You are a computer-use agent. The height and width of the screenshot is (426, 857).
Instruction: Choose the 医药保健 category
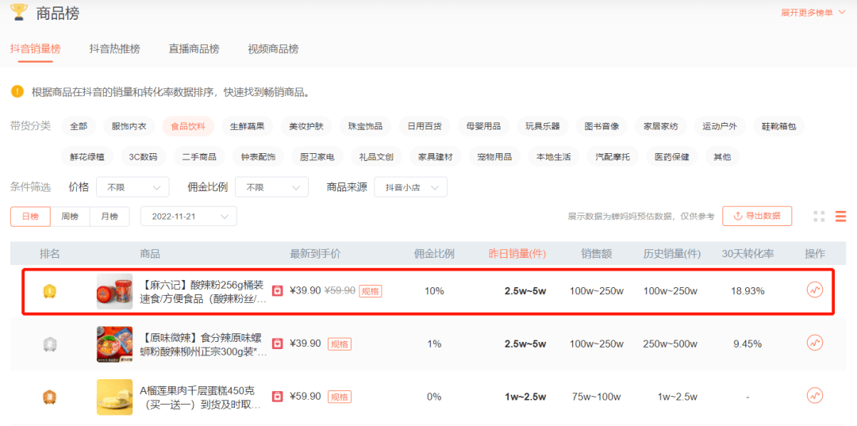point(672,157)
